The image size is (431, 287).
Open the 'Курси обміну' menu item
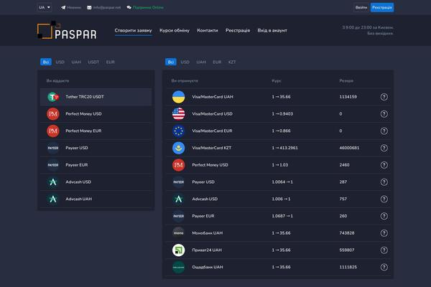click(x=175, y=30)
